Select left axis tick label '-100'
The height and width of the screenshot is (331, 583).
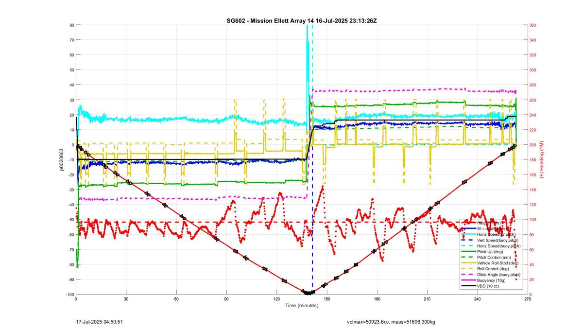69,295
